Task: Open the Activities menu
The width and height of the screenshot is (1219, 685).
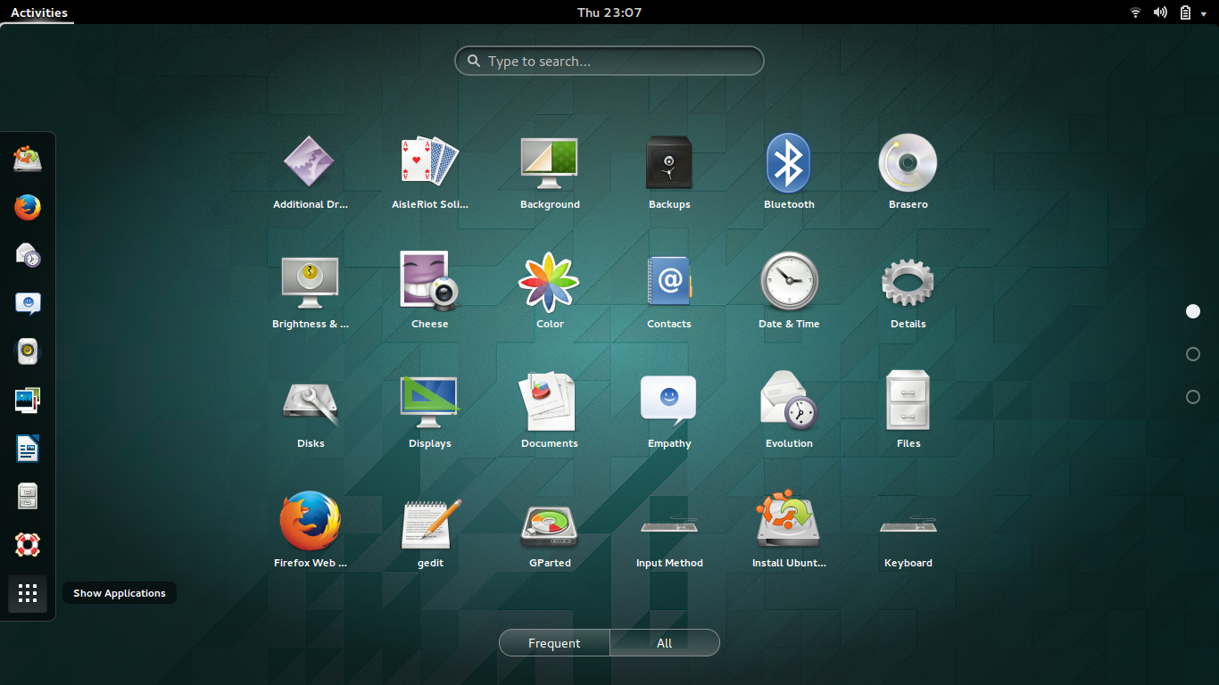Action: click(37, 12)
